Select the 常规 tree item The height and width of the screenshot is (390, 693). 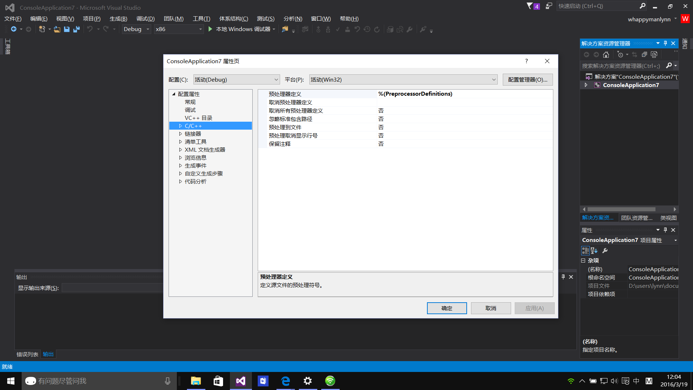click(190, 102)
